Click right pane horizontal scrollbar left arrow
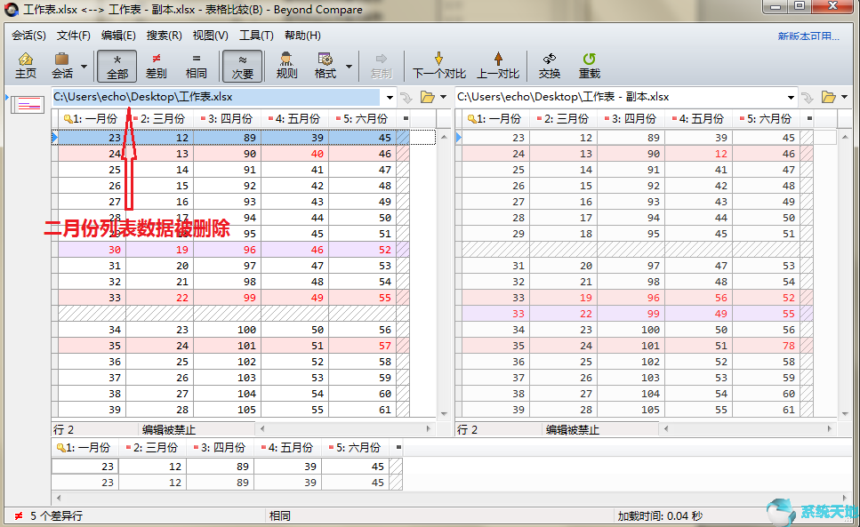Viewport: 860px width, 527px height. coord(666,429)
